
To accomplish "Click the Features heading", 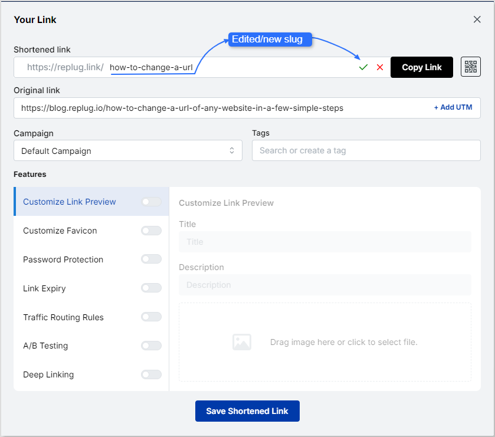I will (30, 174).
